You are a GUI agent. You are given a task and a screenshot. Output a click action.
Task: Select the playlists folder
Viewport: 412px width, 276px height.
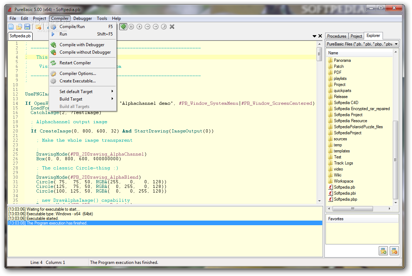pos(340,79)
